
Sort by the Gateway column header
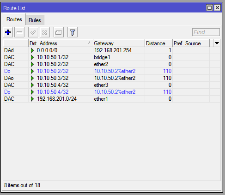point(119,43)
